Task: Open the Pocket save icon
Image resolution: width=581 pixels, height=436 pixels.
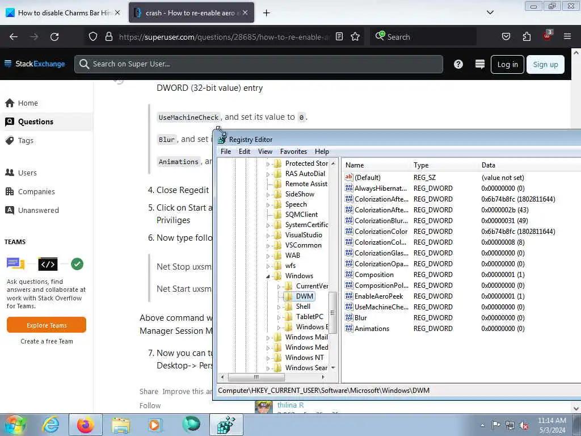Action: click(506, 36)
